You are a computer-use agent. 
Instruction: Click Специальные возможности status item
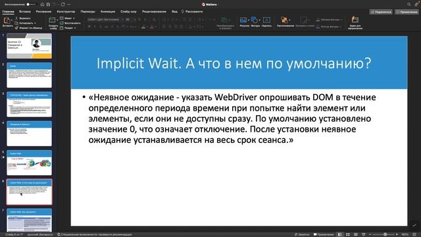[94, 234]
